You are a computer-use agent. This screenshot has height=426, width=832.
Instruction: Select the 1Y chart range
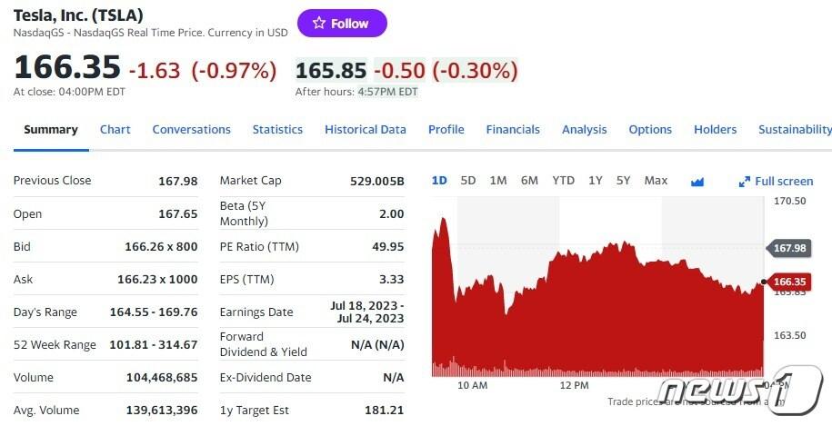[x=595, y=181]
